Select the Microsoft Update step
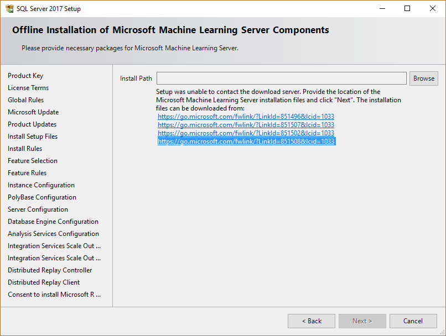Screen dimensions: 446x336 pos(33,112)
